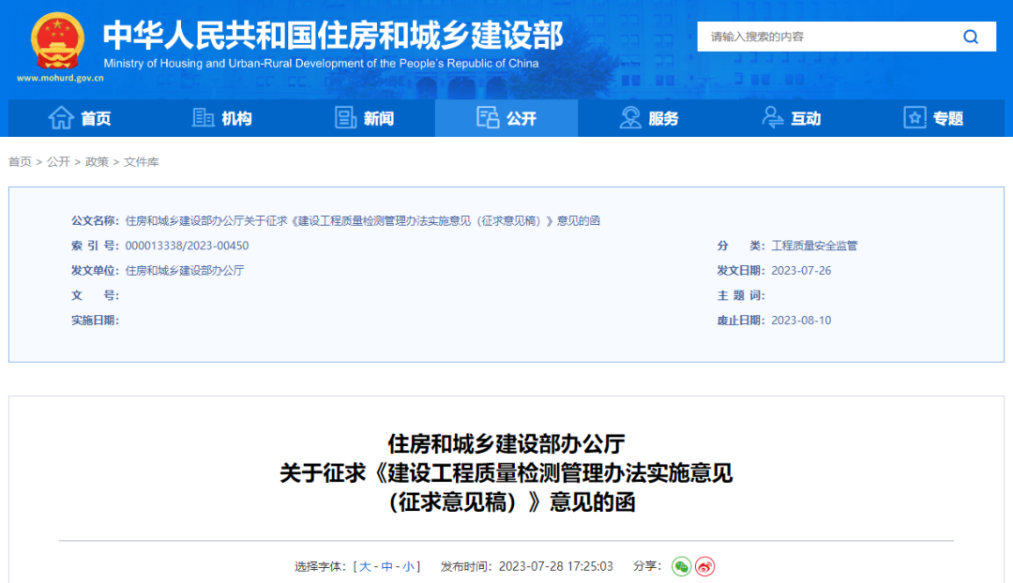Click the building icon for 机构

[x=203, y=118]
